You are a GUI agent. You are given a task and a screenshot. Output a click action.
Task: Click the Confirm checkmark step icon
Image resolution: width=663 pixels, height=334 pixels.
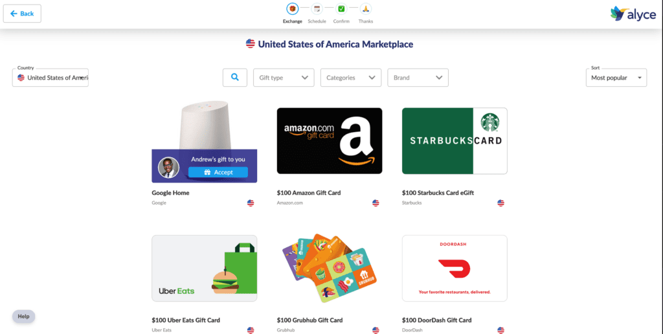point(341,9)
